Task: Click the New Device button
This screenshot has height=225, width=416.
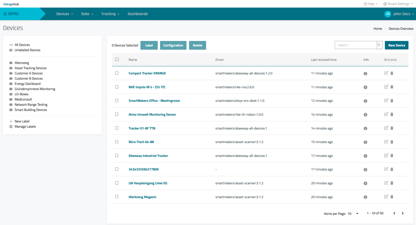Action: (x=396, y=45)
